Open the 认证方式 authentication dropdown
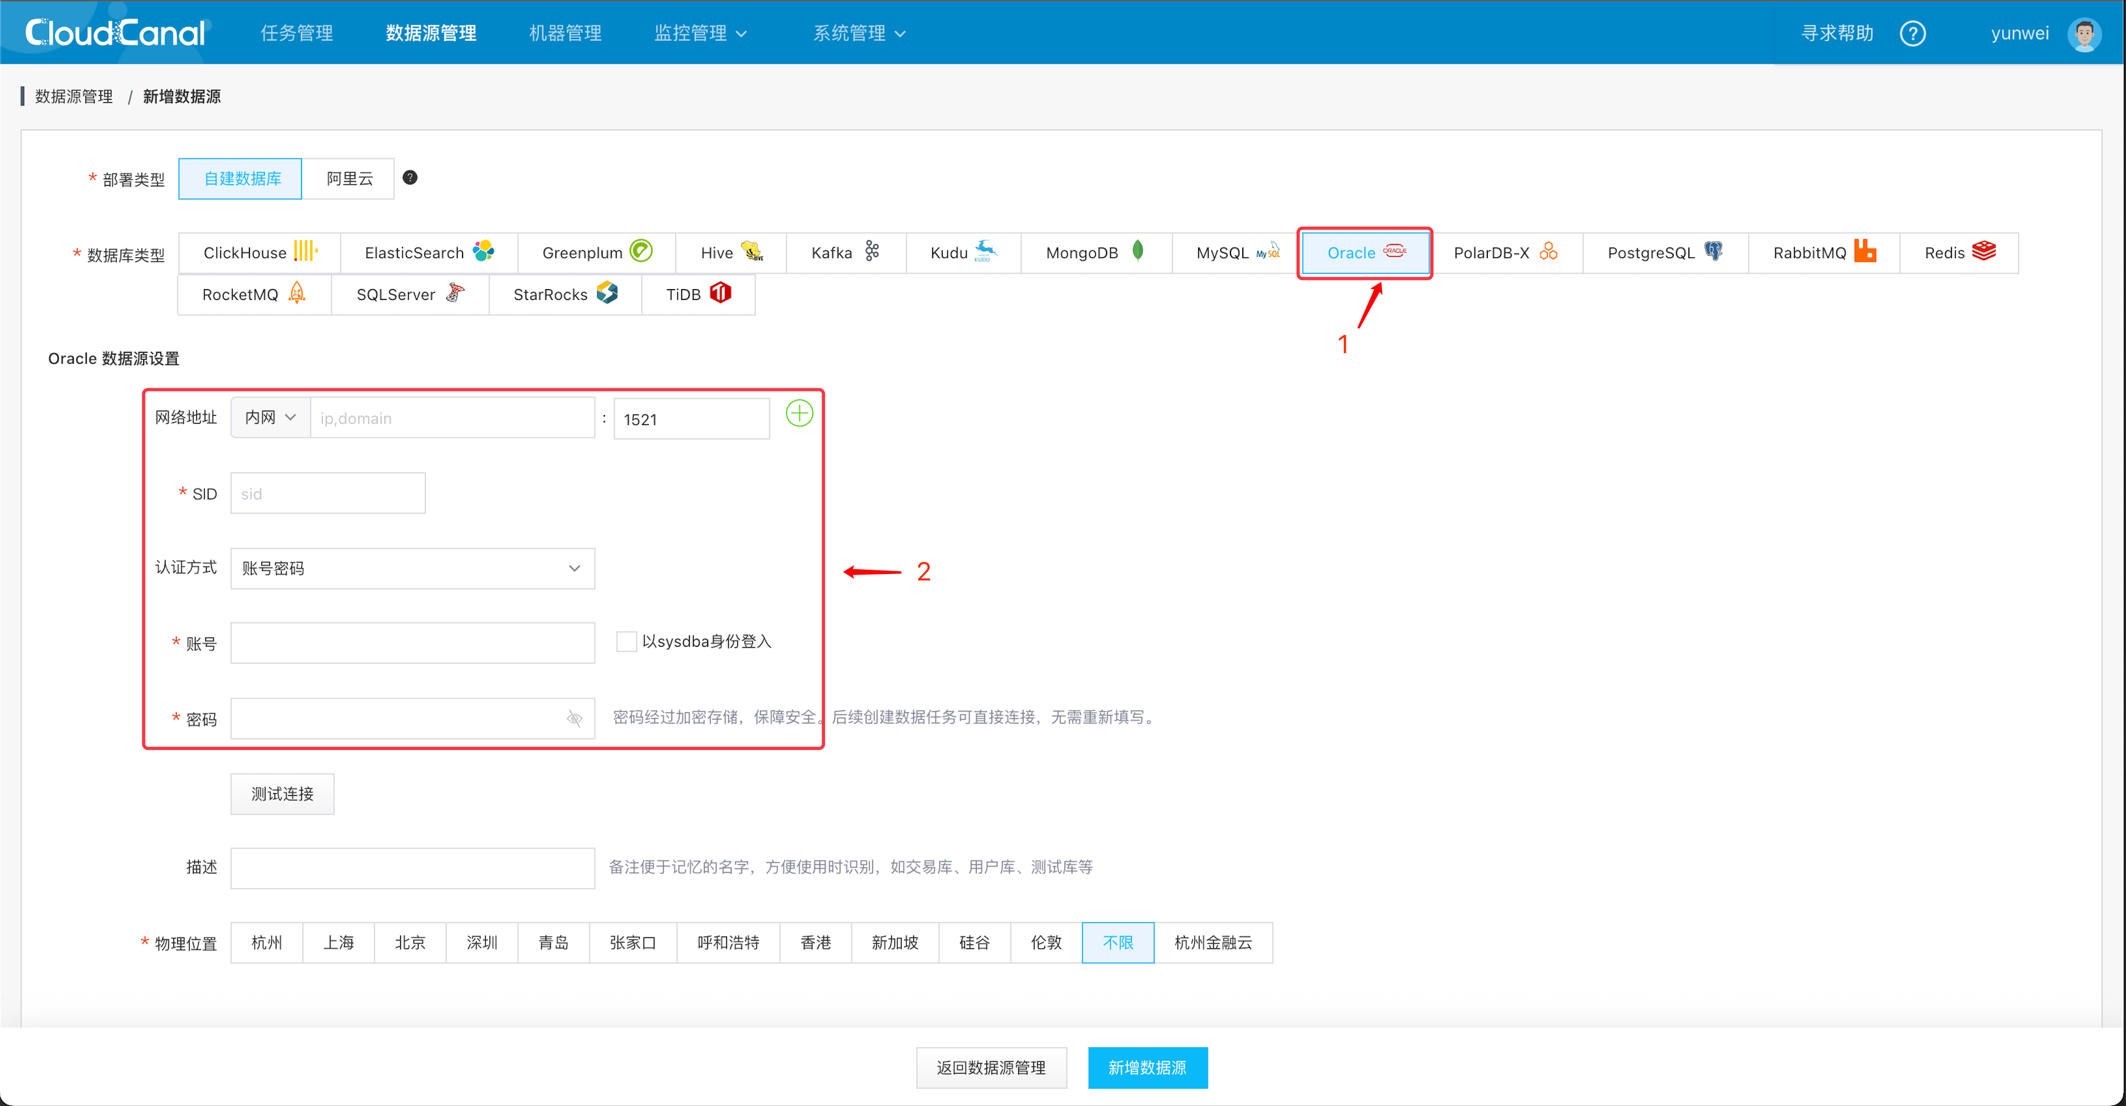 point(412,568)
